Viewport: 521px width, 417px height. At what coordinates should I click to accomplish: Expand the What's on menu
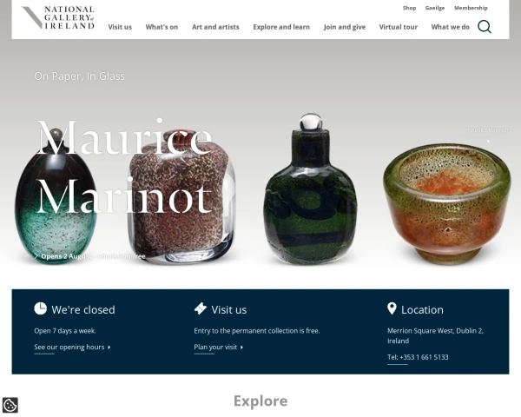162,27
